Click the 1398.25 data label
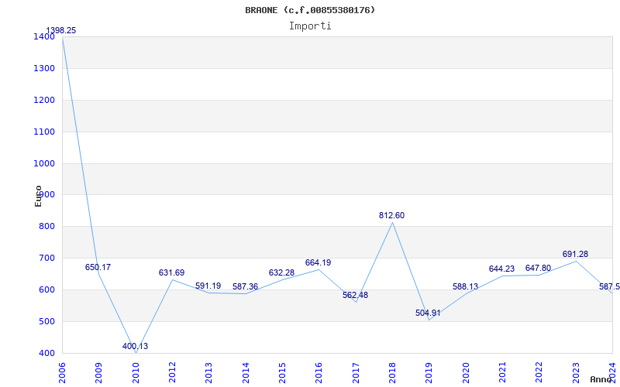Image resolution: width=620 pixels, height=387 pixels. [61, 31]
